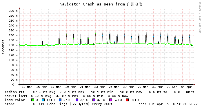The width and height of the screenshot is (202, 108).
Task: Click the '20 m' y-axis label
Action: 14,80
